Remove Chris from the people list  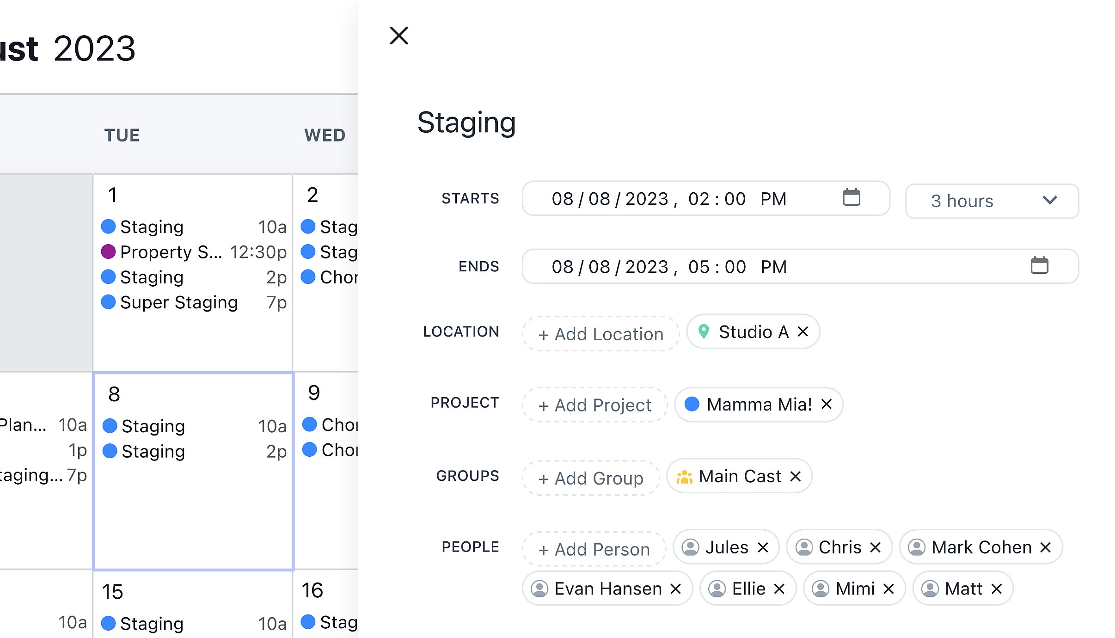(x=876, y=547)
